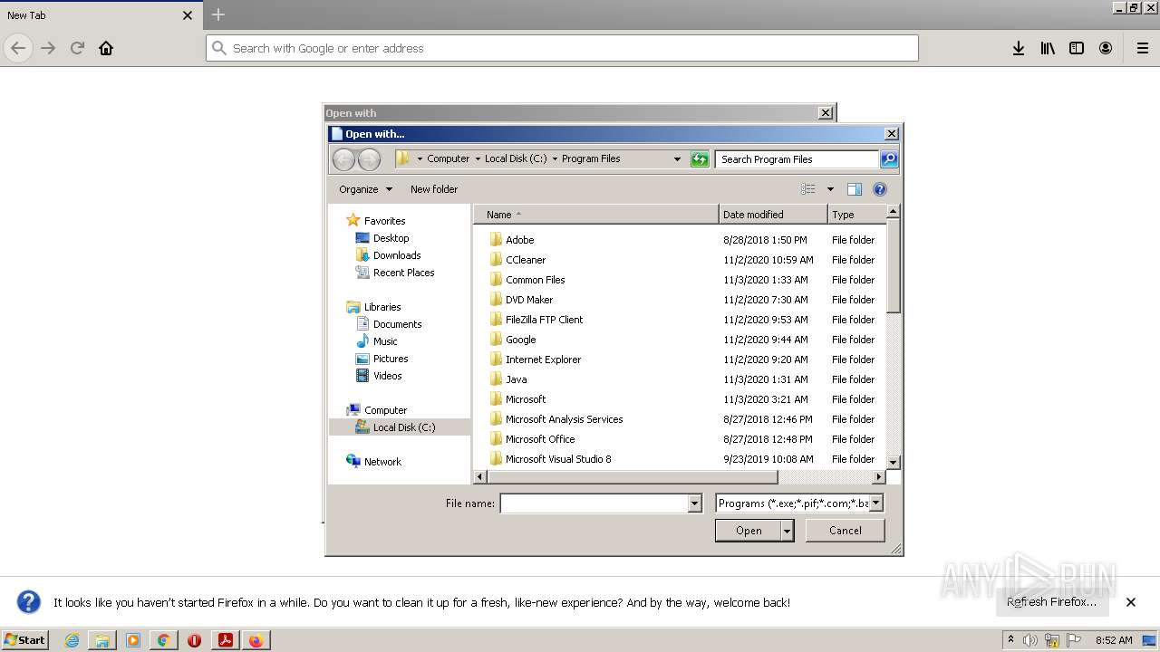Select Network in navigation pane
The width and height of the screenshot is (1160, 652).
[382, 462]
